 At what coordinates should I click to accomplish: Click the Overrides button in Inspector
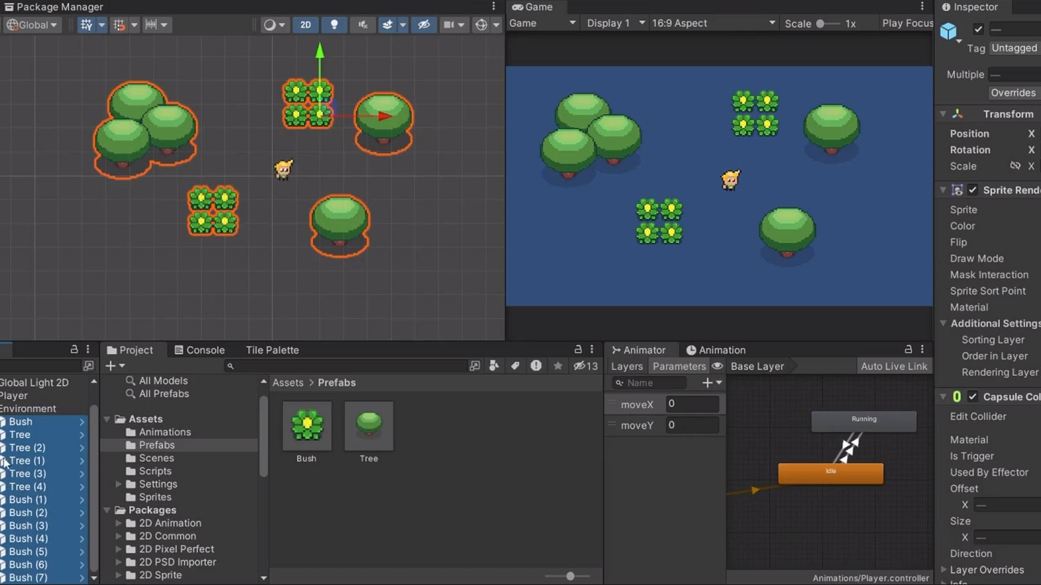(1013, 93)
